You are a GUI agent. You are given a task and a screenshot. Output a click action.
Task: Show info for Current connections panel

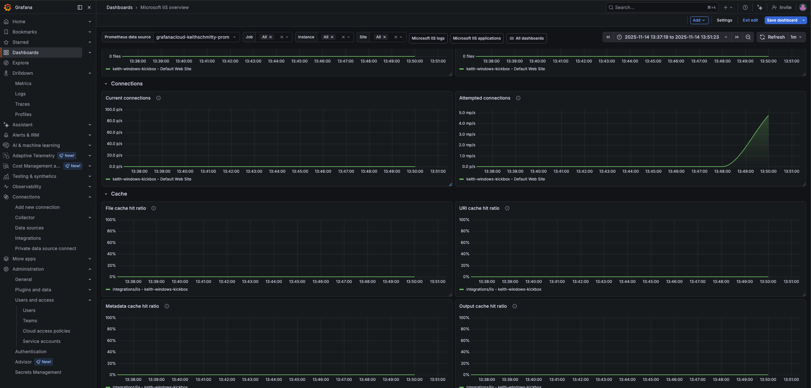coord(158,98)
